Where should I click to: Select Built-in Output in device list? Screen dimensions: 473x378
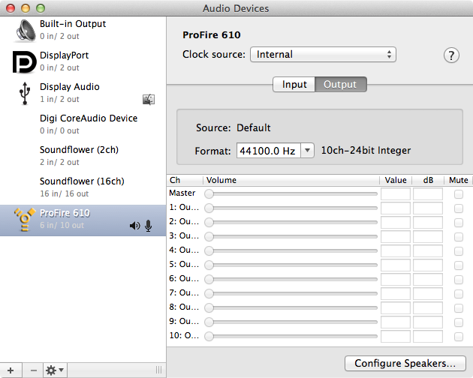click(x=83, y=30)
